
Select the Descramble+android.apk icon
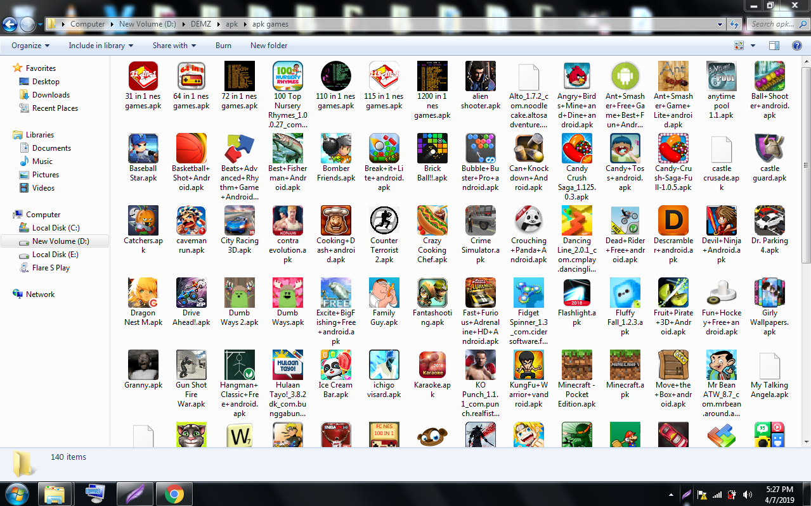tap(673, 220)
